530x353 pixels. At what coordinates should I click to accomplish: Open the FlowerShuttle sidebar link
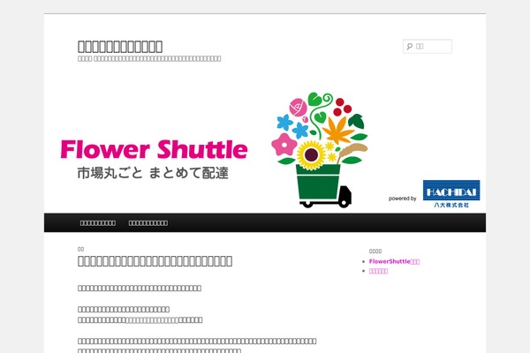(394, 261)
